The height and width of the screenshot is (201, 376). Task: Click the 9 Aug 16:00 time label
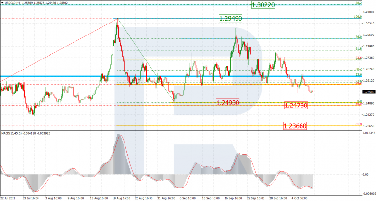point(75,199)
